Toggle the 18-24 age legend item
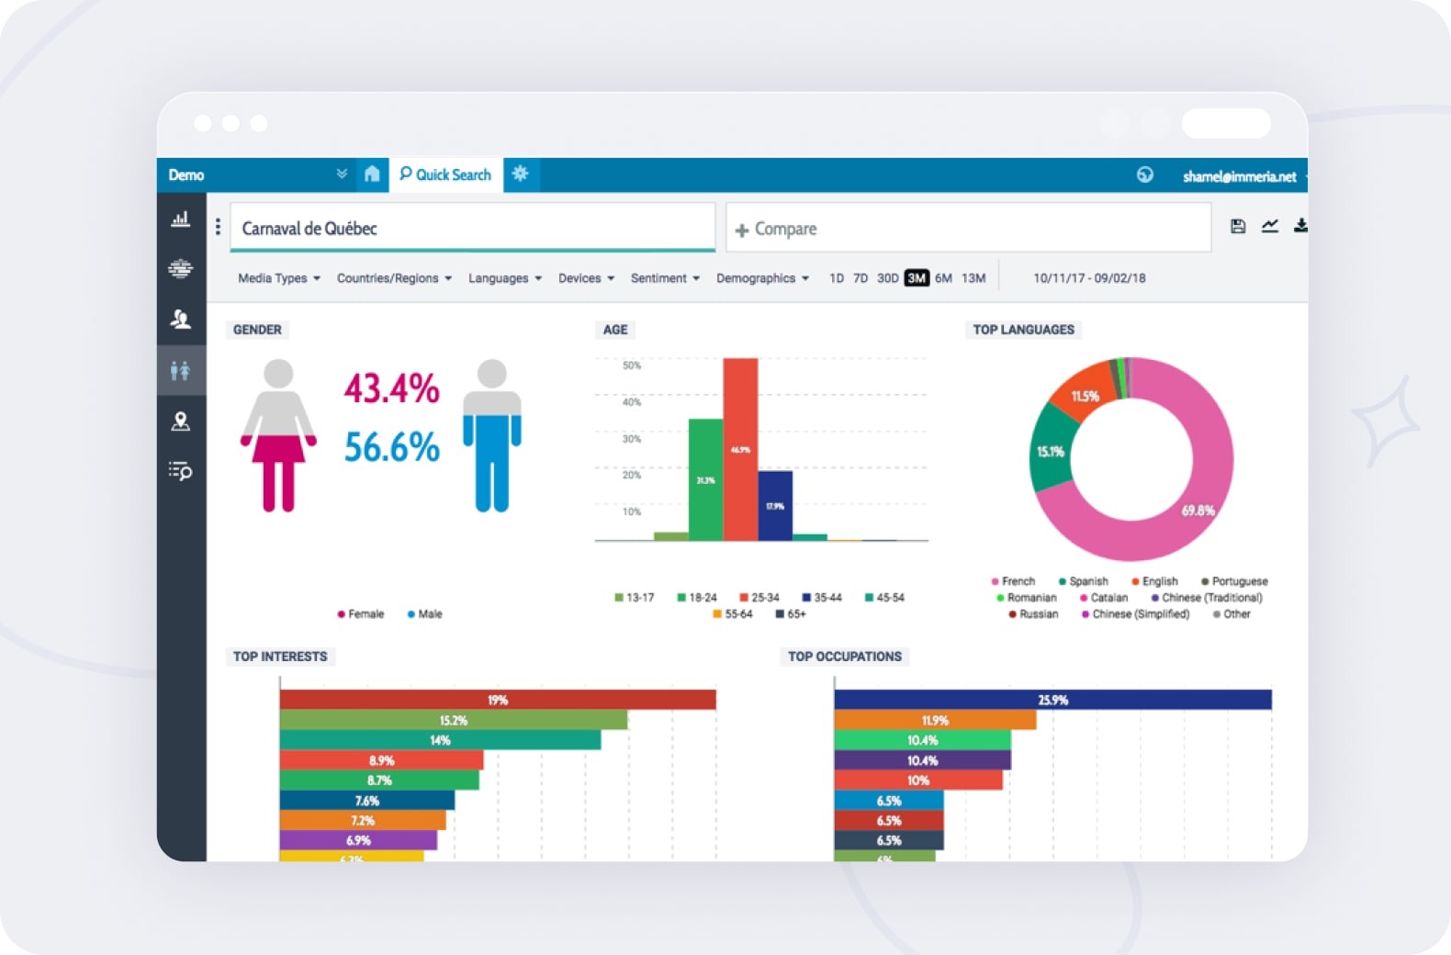This screenshot has width=1451, height=955. [x=697, y=598]
